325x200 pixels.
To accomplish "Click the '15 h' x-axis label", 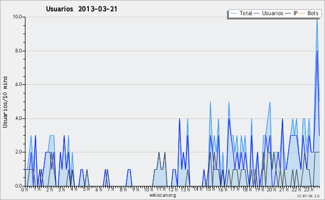I will (210, 189).
